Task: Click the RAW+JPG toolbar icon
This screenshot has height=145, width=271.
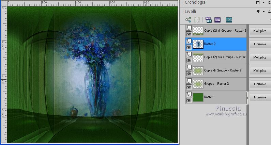Action: pyautogui.click(x=208, y=20)
